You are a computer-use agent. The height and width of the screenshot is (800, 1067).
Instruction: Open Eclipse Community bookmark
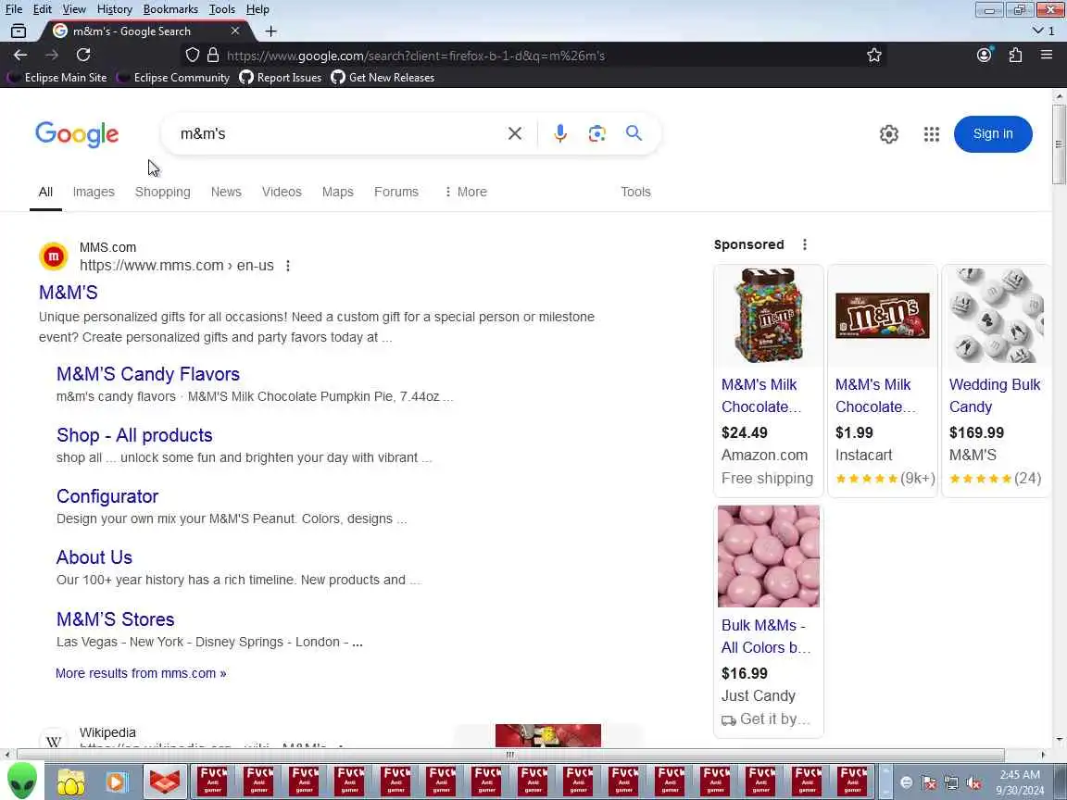(174, 78)
